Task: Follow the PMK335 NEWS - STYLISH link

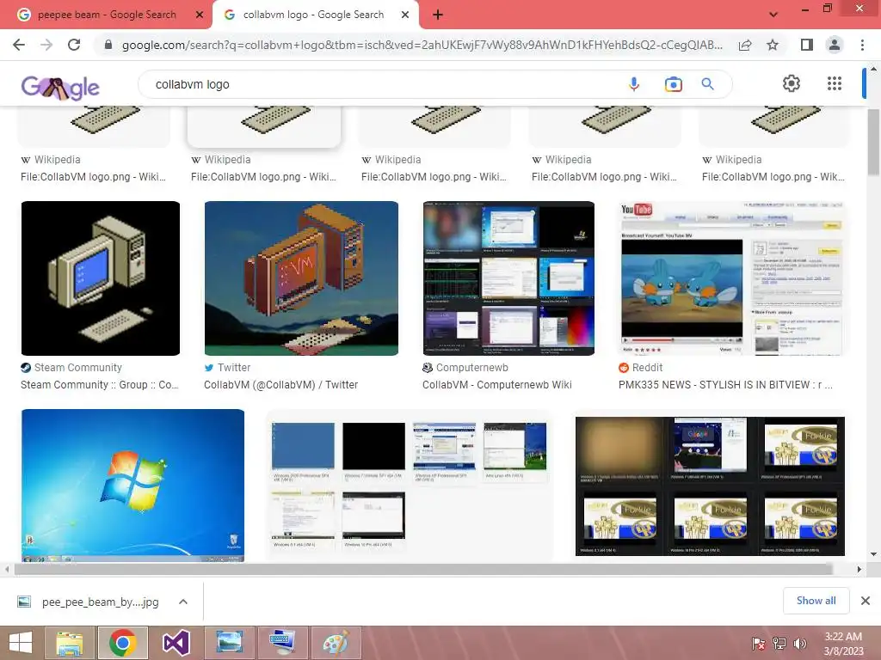Action: click(x=725, y=385)
